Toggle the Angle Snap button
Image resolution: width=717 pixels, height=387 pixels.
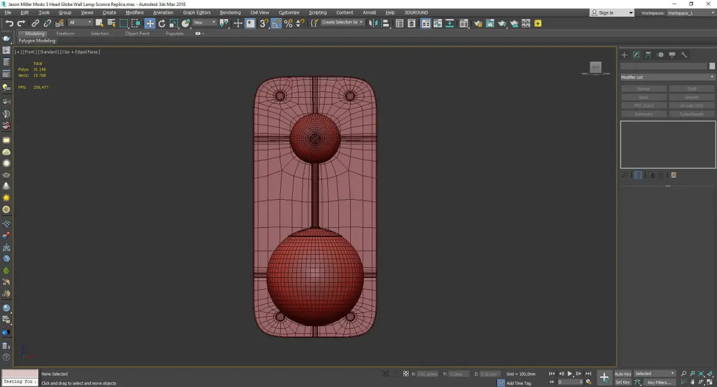click(276, 23)
